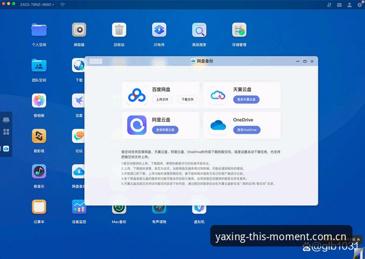Select the cloud backup icon in left sidebar
This screenshot has width=365, height=259.
(6, 149)
